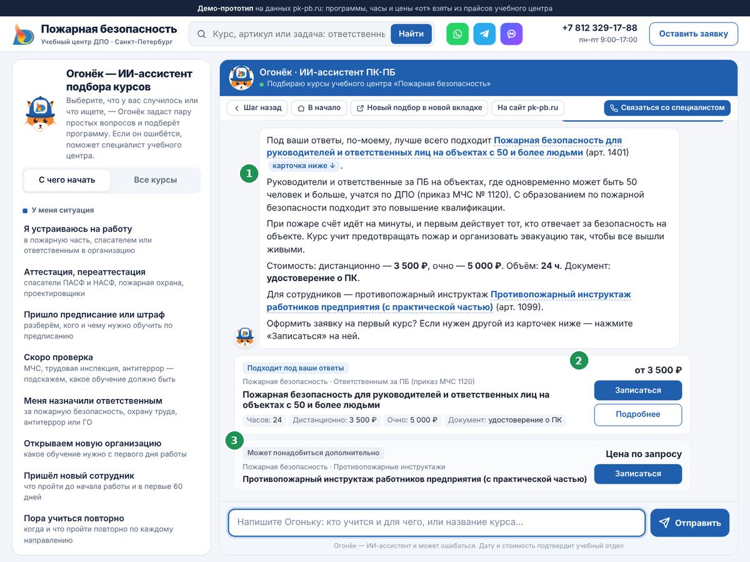Open the purple MAX messenger icon
750x562 pixels.
(511, 34)
